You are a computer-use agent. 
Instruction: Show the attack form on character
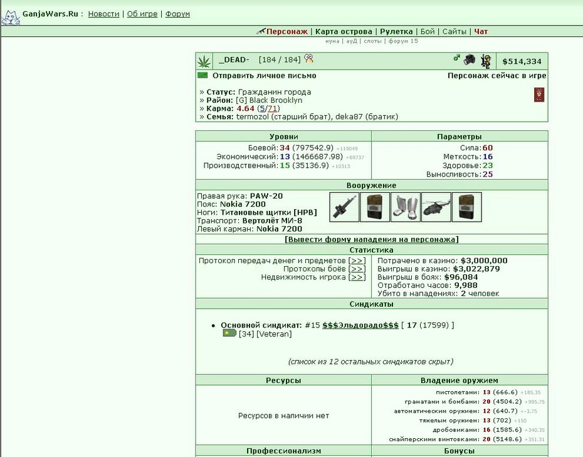pos(372,239)
